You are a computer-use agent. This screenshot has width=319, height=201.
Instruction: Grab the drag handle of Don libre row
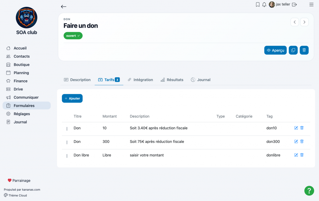[67, 156]
